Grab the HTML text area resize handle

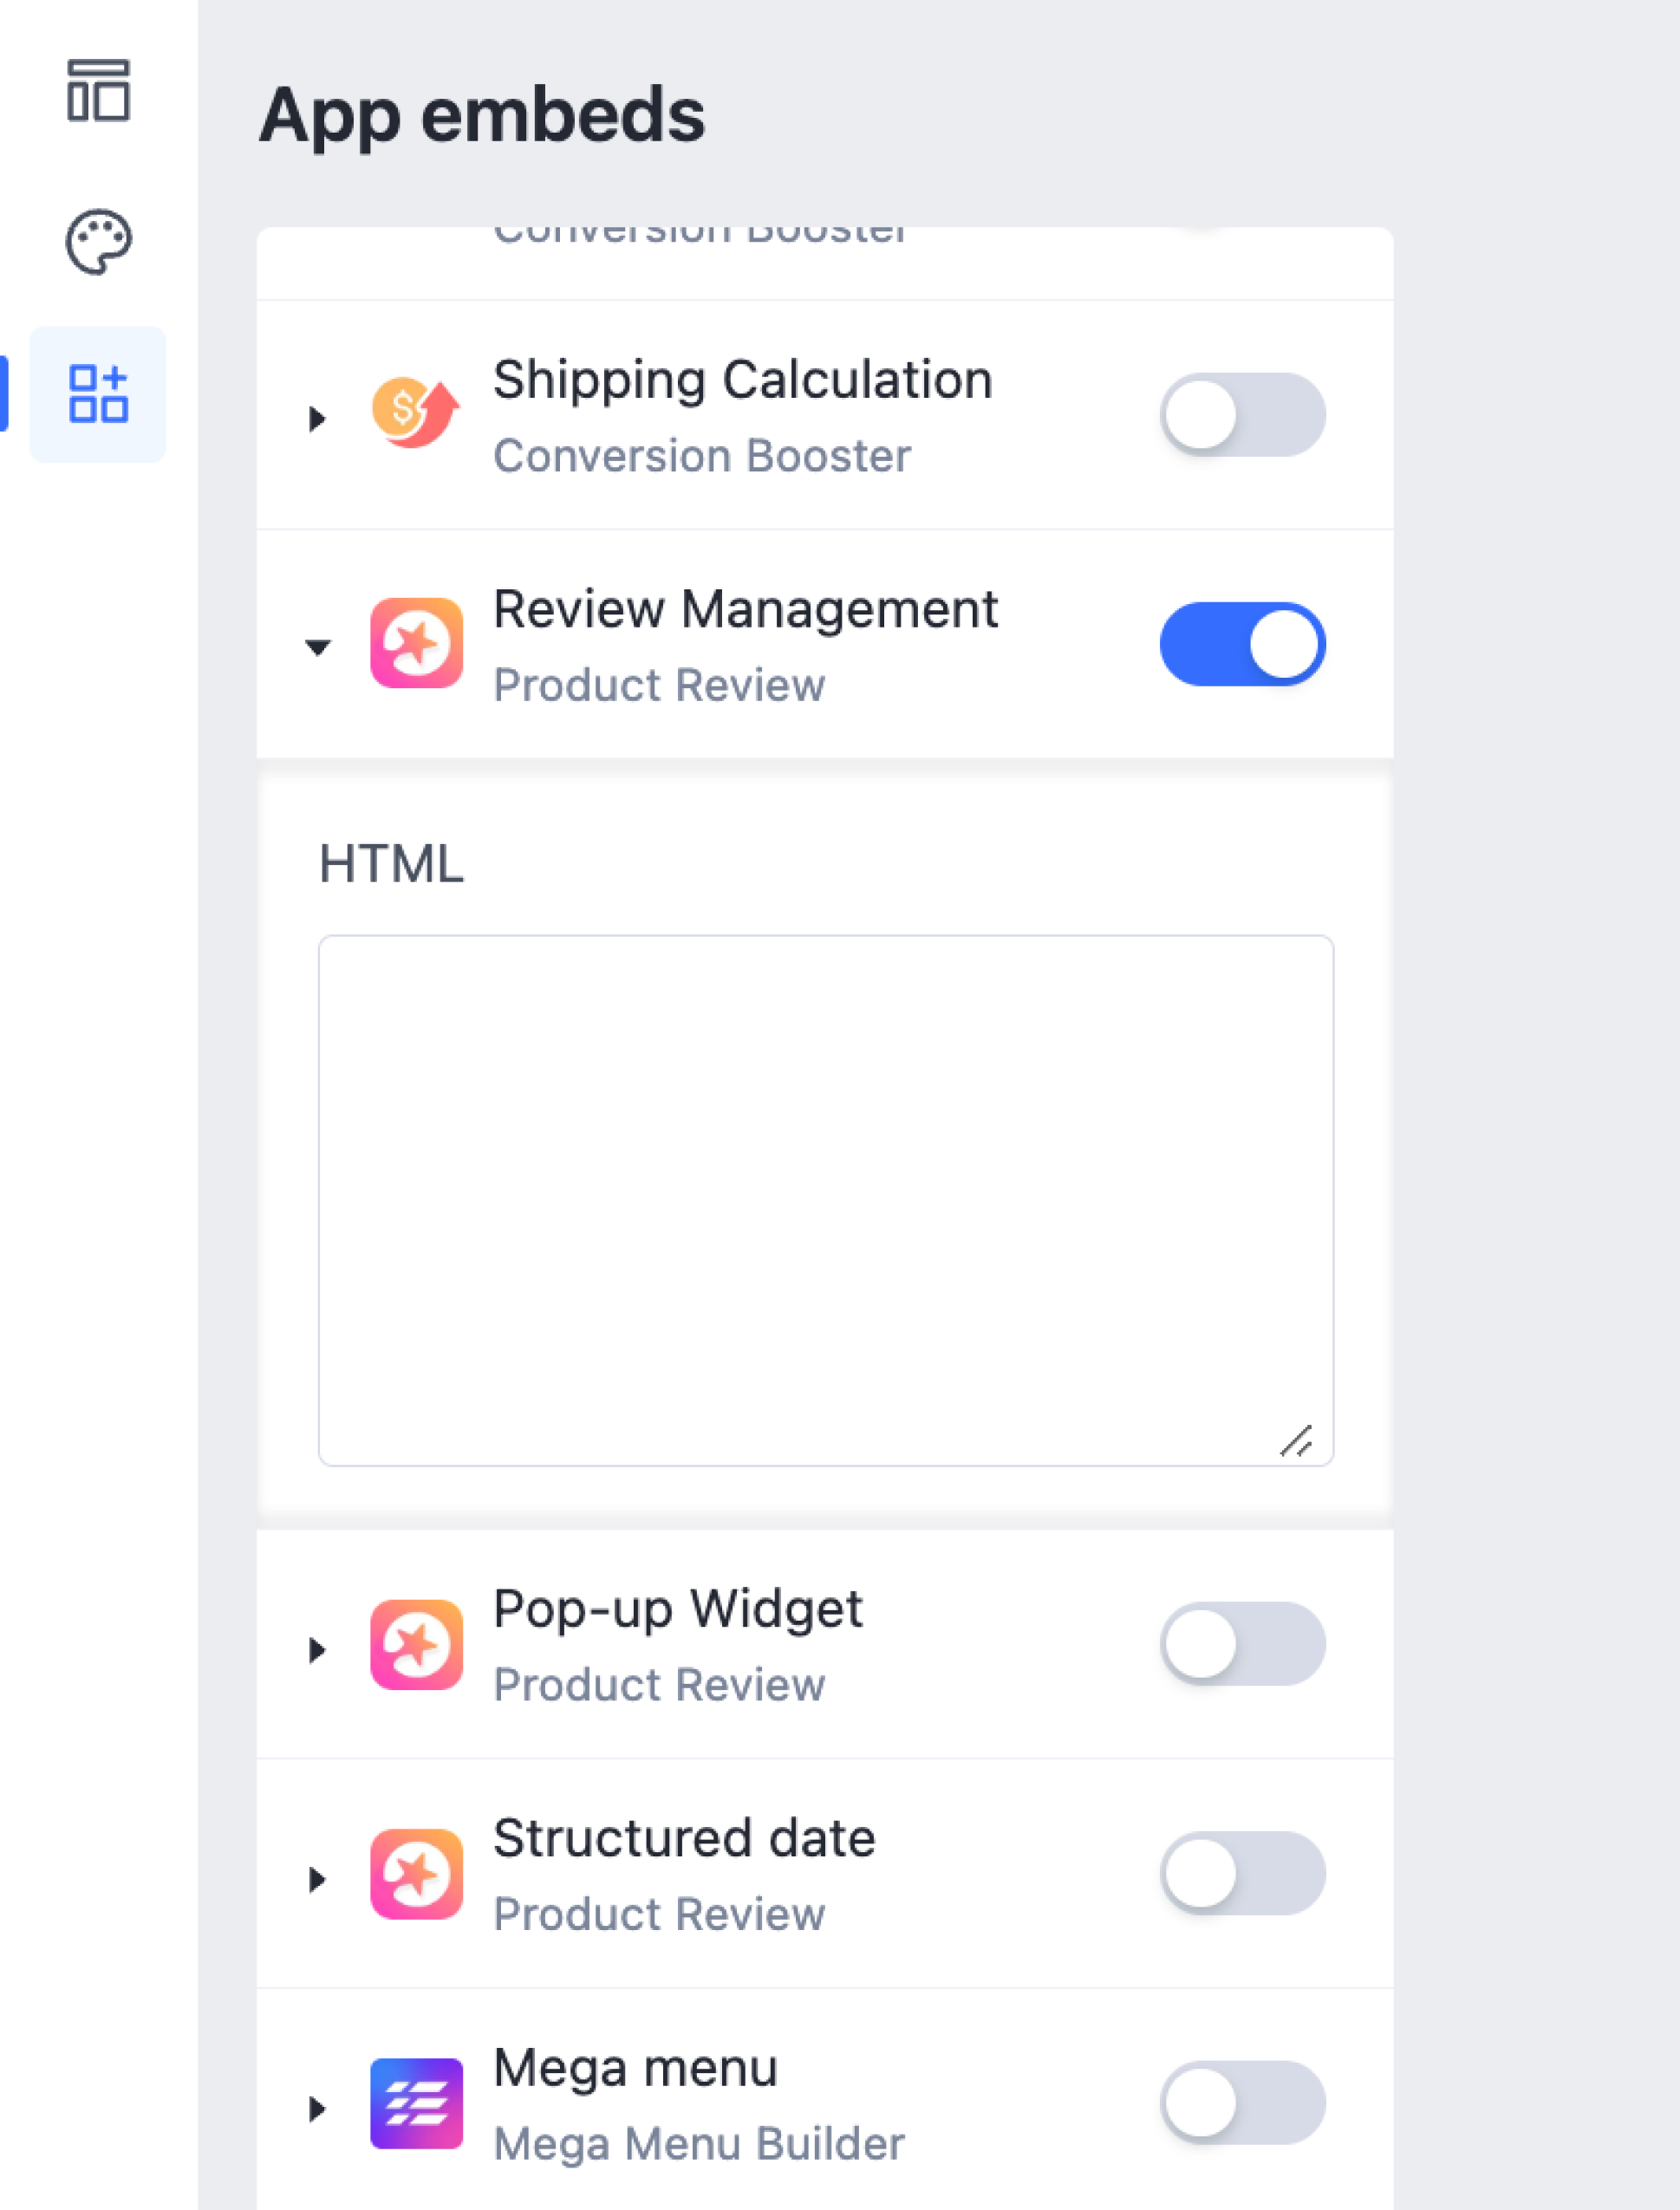(1297, 1441)
